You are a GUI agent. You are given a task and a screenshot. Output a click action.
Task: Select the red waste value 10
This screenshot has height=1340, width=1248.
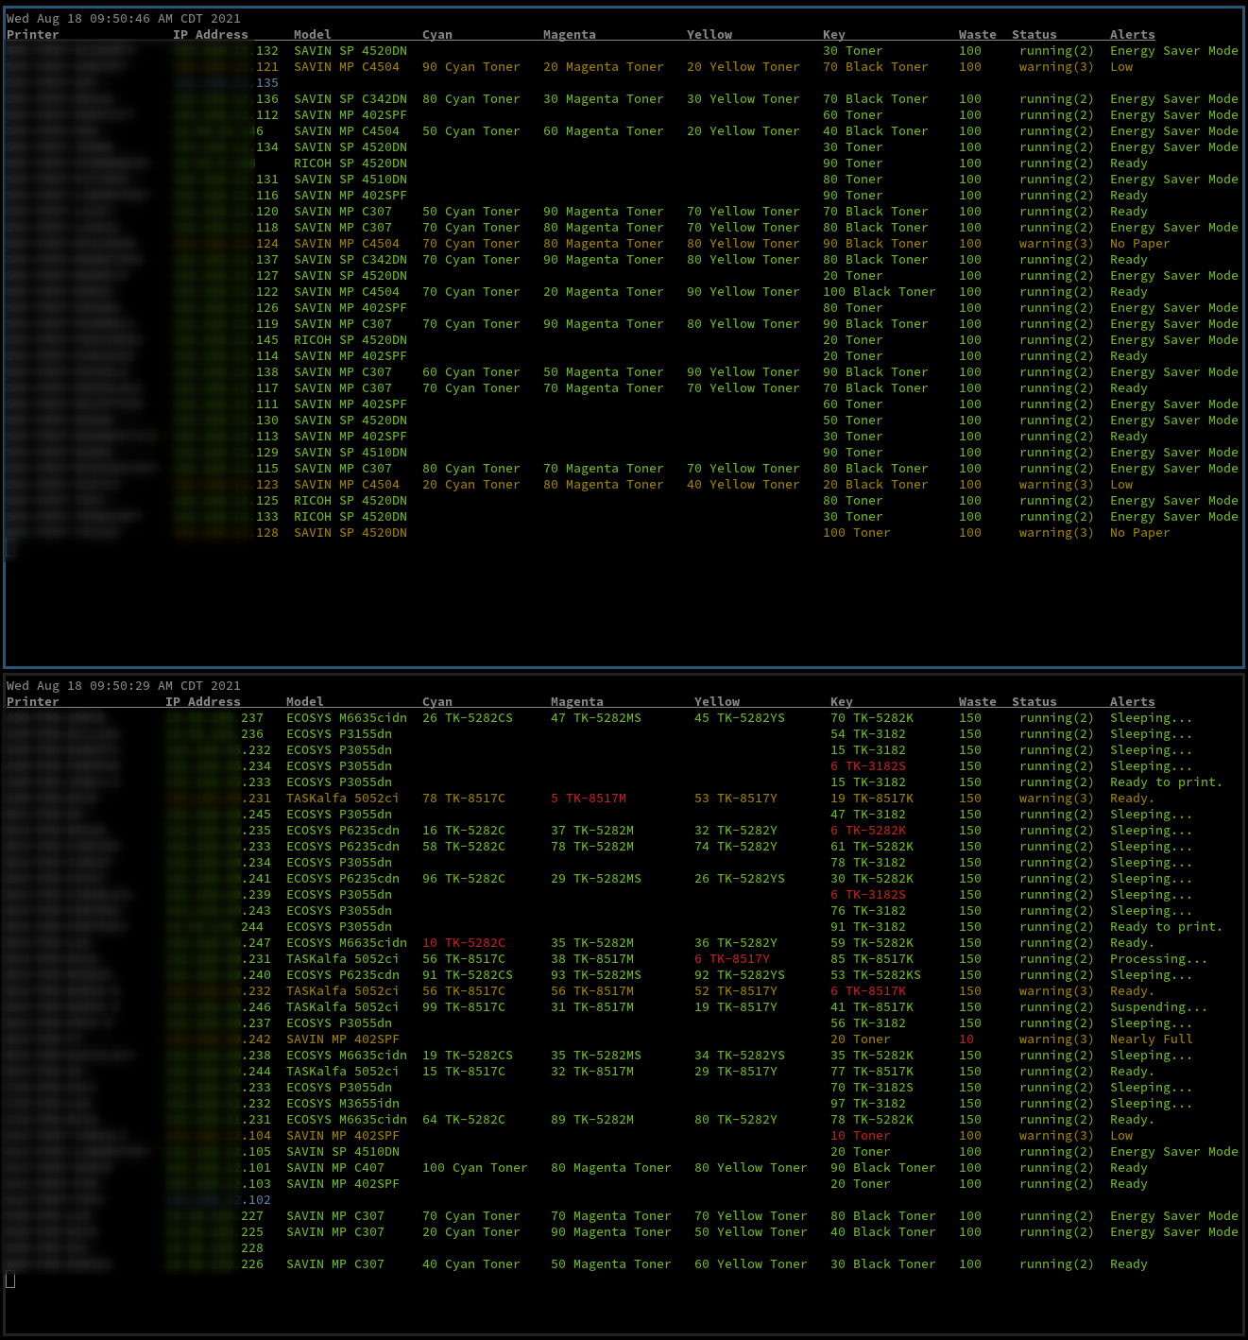[966, 1039]
